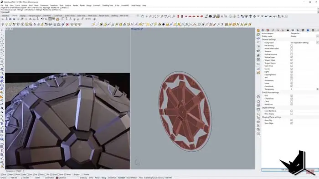Click the first light bulb Hide Objects icon
319x179 pixels.
(x=2, y=25)
